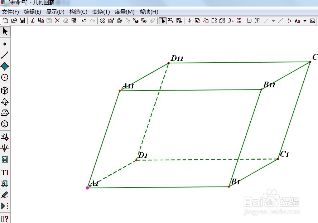Image resolution: width=318 pixels, height=223 pixels.
Task: Click the copy icon in the toolbar
Action: tap(41, 20)
